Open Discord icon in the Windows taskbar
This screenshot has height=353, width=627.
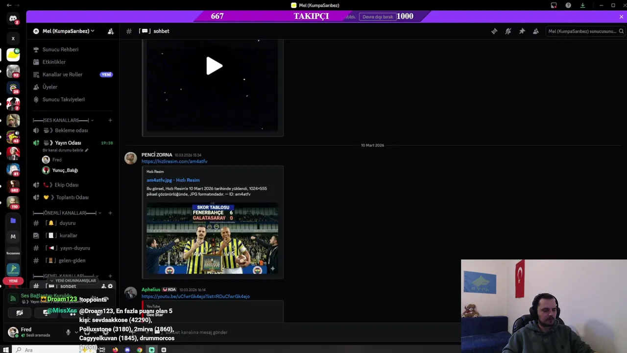coord(127,350)
